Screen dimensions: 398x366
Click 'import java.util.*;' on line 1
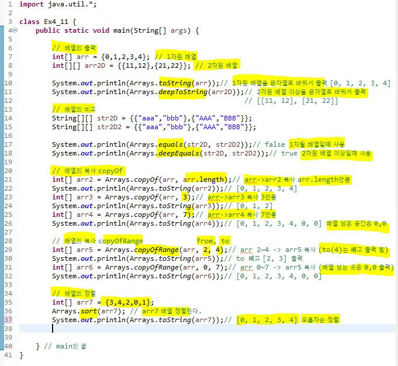(x=58, y=4)
